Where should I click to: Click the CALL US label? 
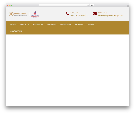tap(75, 13)
